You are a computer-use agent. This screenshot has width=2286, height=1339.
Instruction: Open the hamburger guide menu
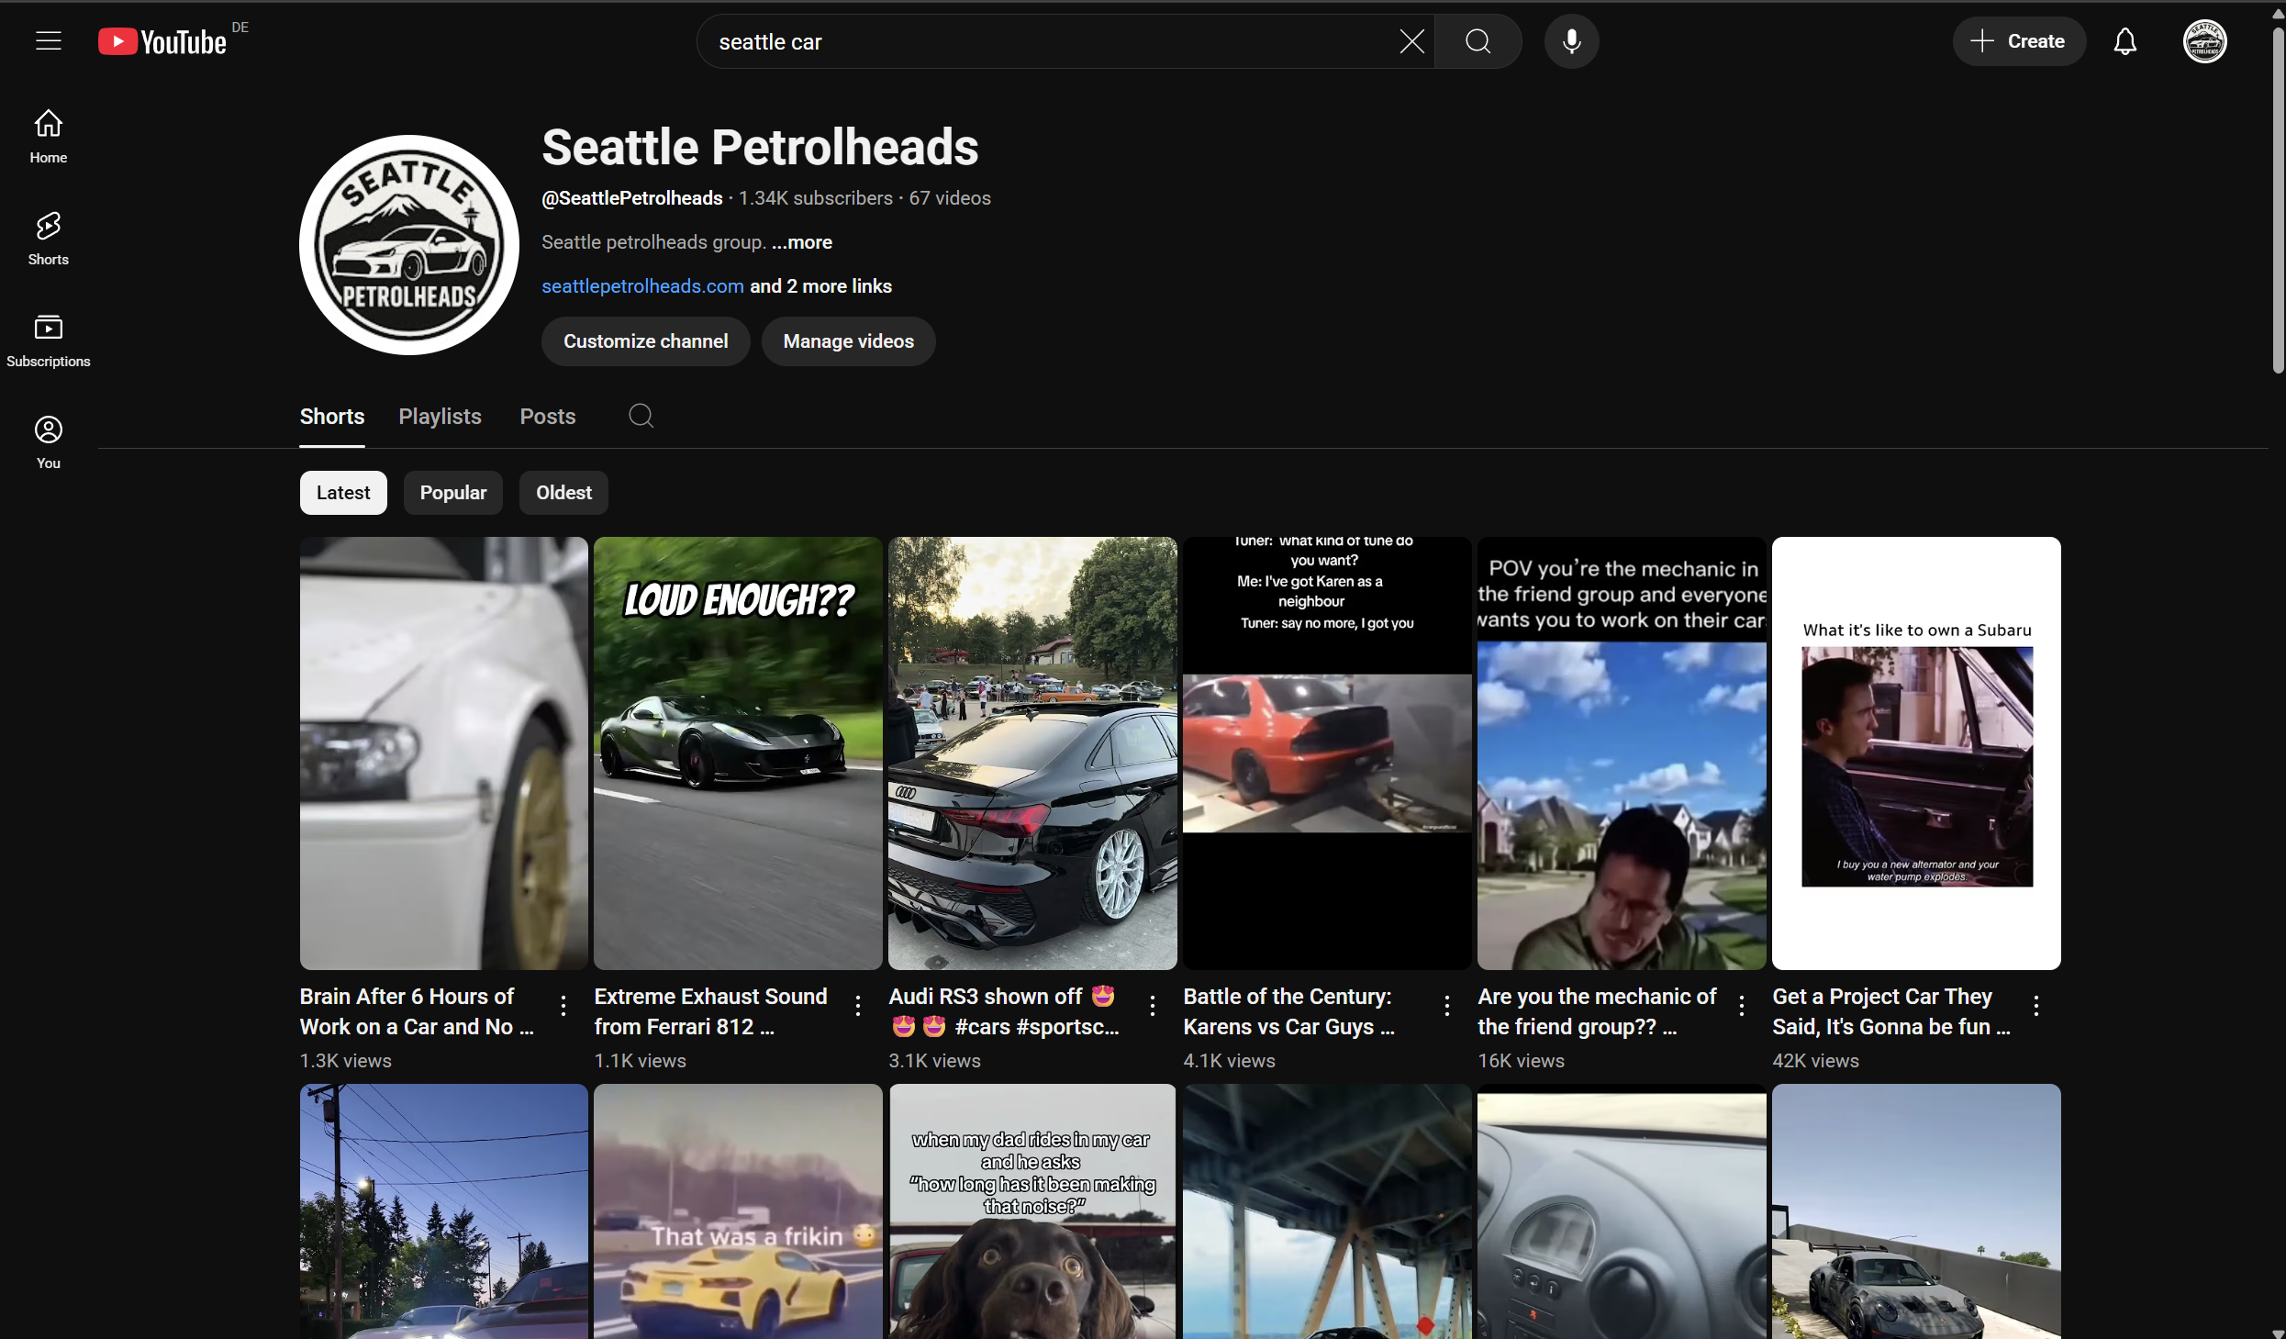pyautogui.click(x=48, y=41)
